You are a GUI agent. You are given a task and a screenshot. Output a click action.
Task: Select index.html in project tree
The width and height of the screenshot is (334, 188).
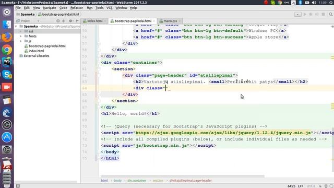coord(36,51)
